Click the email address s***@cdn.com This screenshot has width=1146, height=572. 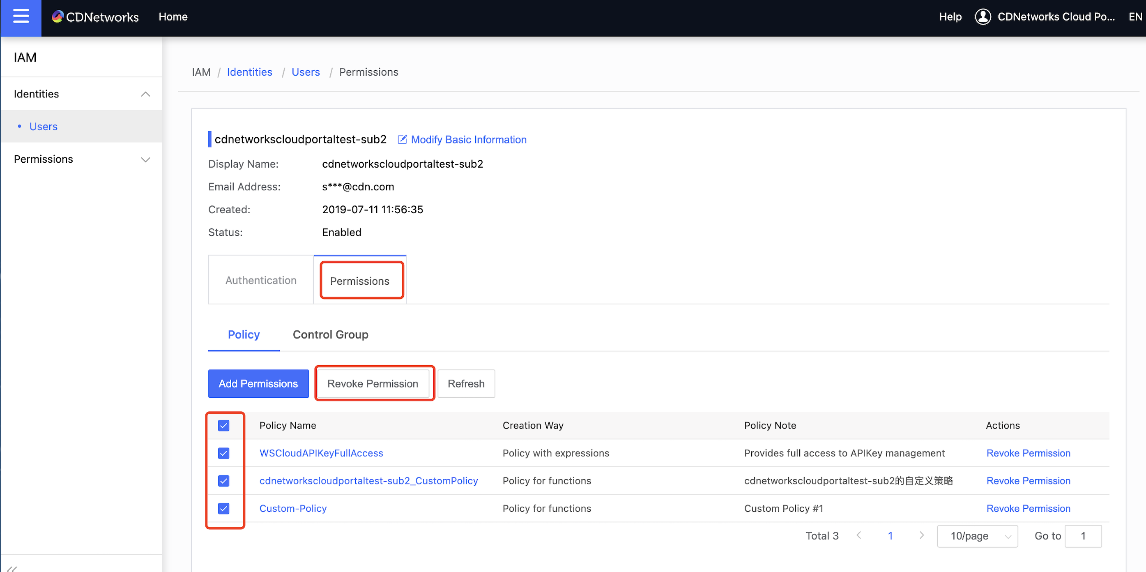click(x=358, y=187)
